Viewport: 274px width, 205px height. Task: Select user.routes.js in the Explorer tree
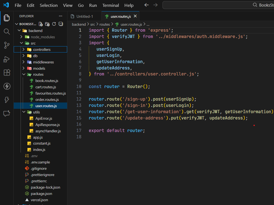40,106
